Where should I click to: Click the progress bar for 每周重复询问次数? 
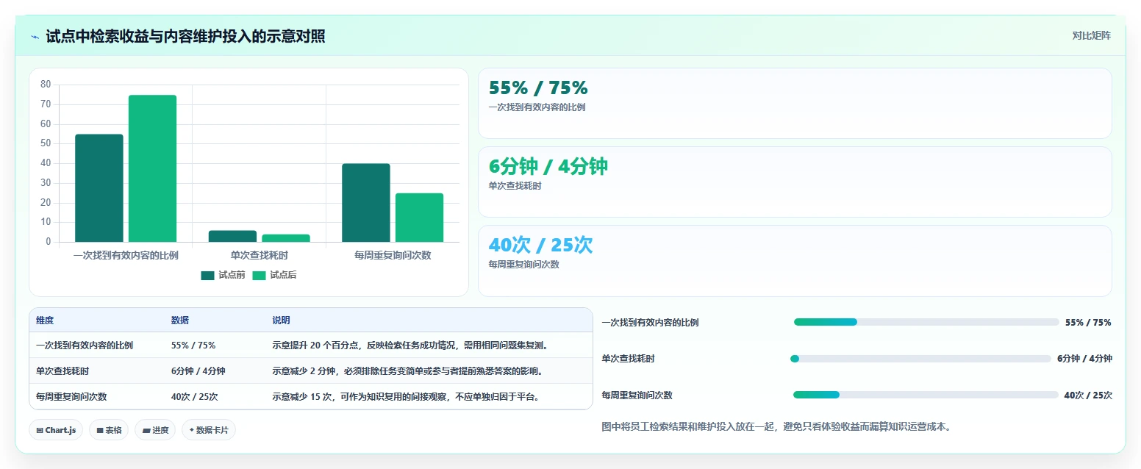(926, 395)
